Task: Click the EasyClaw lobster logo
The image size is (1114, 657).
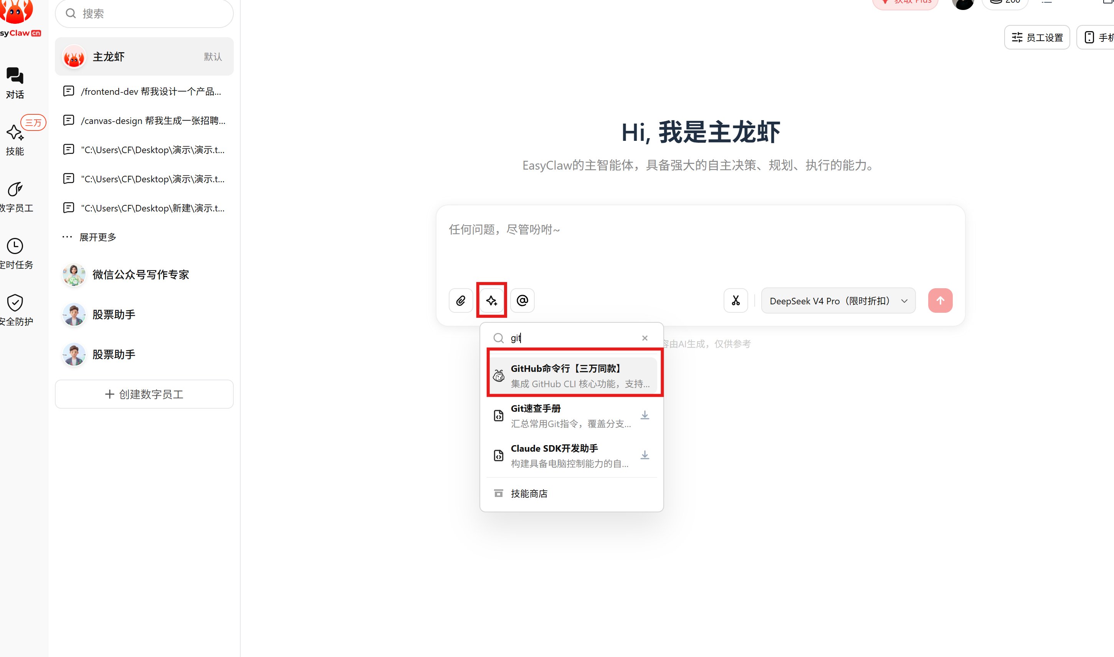Action: click(x=17, y=12)
